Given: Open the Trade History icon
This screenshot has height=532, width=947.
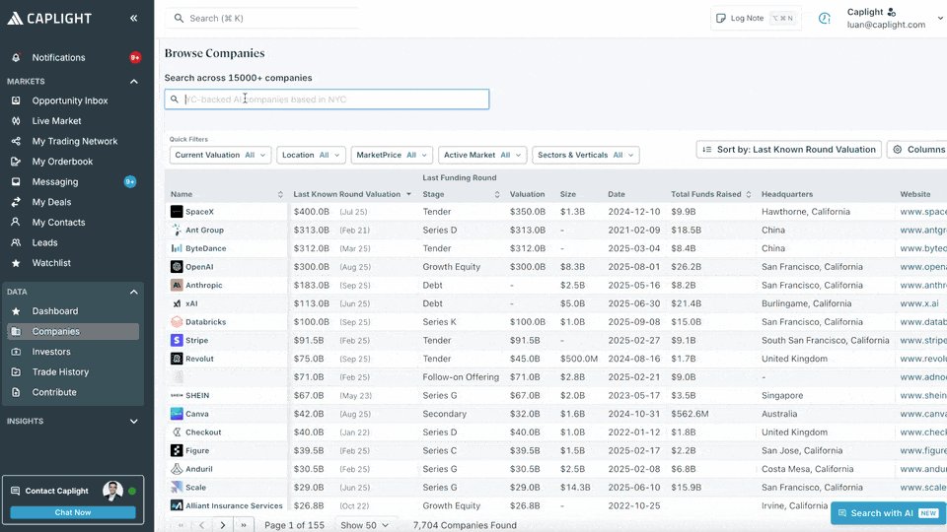Looking at the screenshot, I should pos(17,372).
